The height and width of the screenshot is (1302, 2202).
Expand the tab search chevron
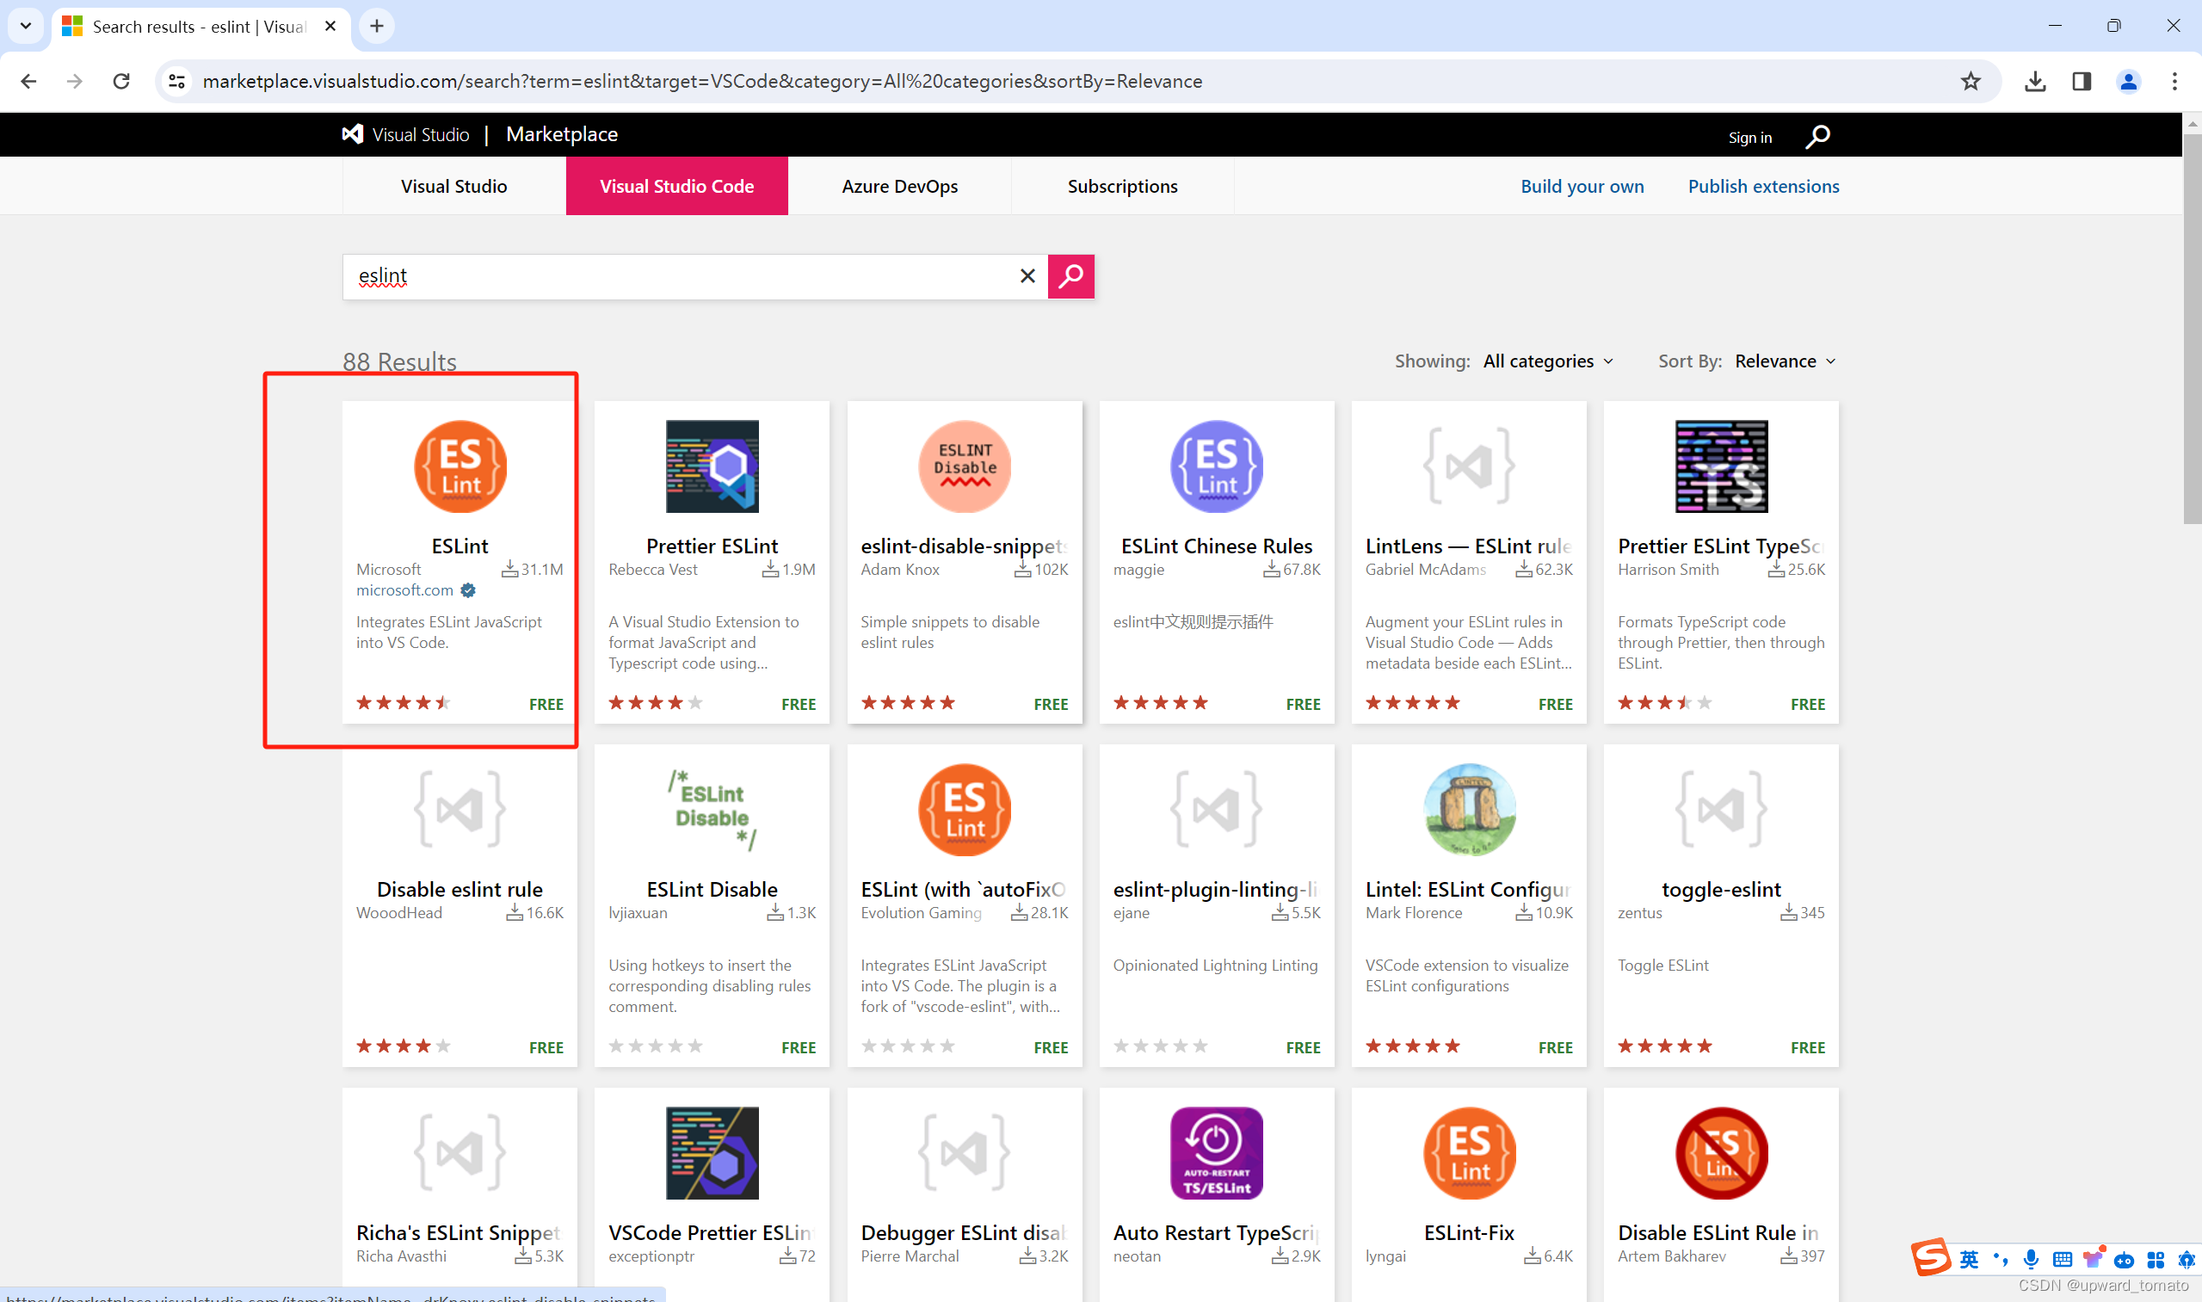(26, 27)
